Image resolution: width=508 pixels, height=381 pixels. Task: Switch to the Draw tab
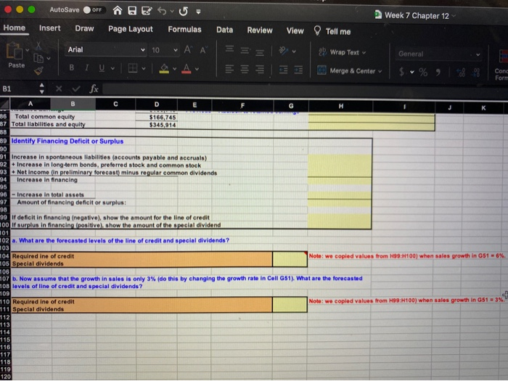tap(84, 28)
